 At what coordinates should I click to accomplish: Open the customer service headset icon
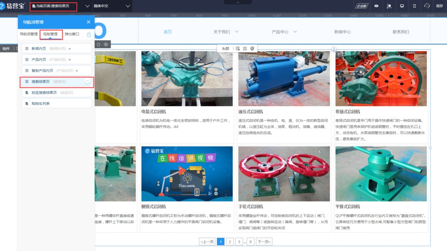click(427, 6)
